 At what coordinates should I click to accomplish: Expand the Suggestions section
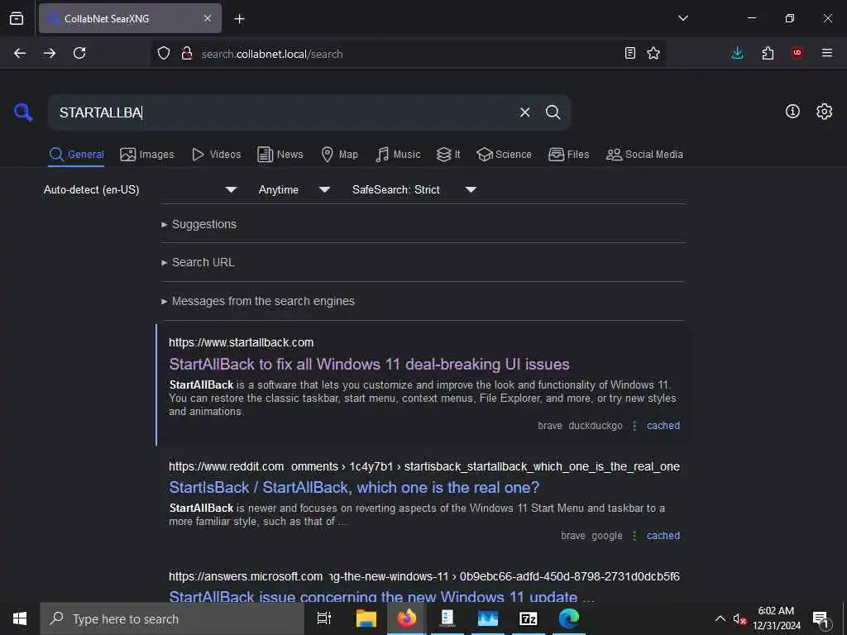point(199,224)
